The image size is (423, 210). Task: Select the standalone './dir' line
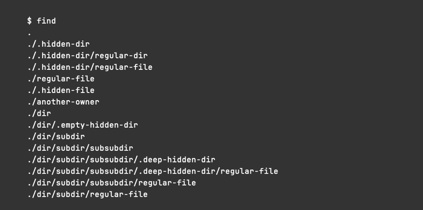pos(39,113)
